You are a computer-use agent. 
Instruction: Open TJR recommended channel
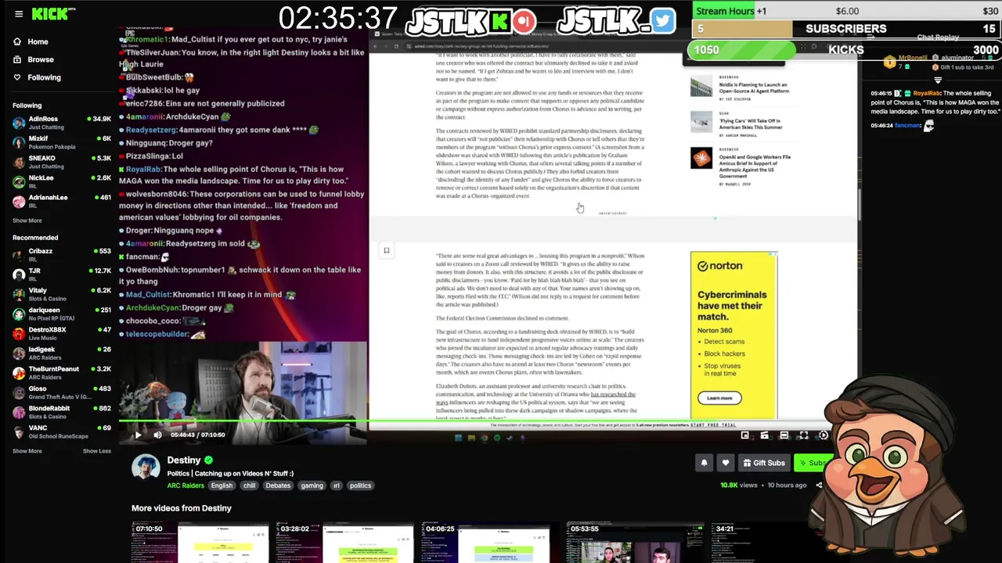61,274
